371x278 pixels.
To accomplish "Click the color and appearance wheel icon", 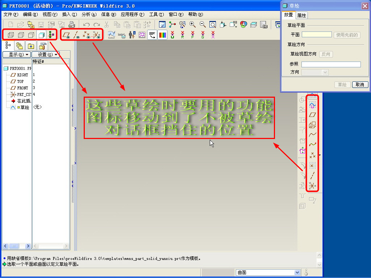I will click(x=243, y=24).
